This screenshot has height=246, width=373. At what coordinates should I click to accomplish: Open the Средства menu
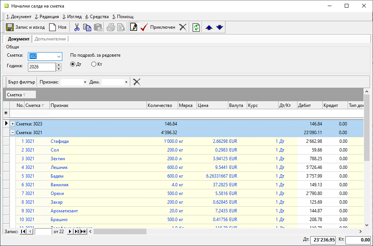pos(97,17)
